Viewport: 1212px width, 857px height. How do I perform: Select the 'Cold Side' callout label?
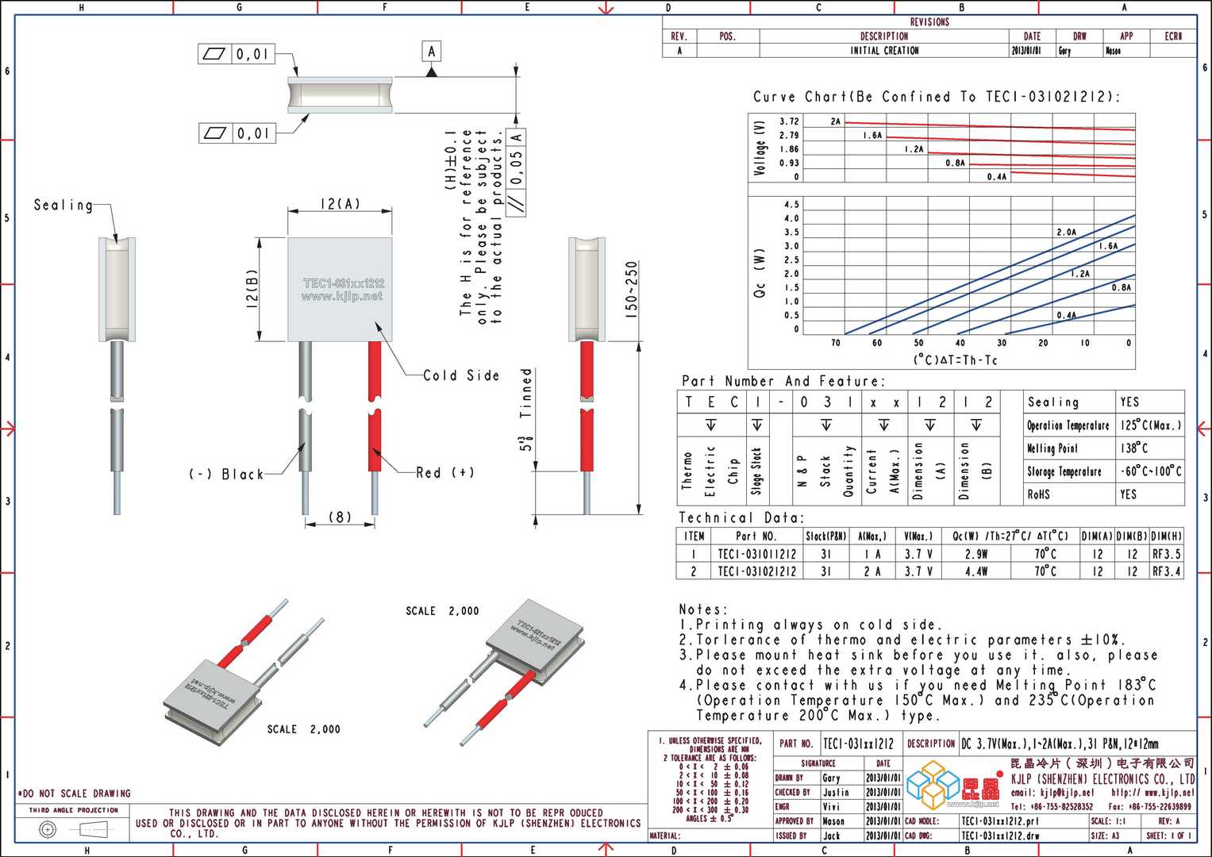(x=461, y=375)
